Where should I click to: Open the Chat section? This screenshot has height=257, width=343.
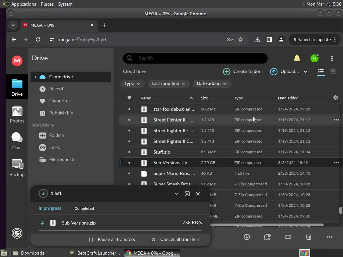pyautogui.click(x=17, y=141)
